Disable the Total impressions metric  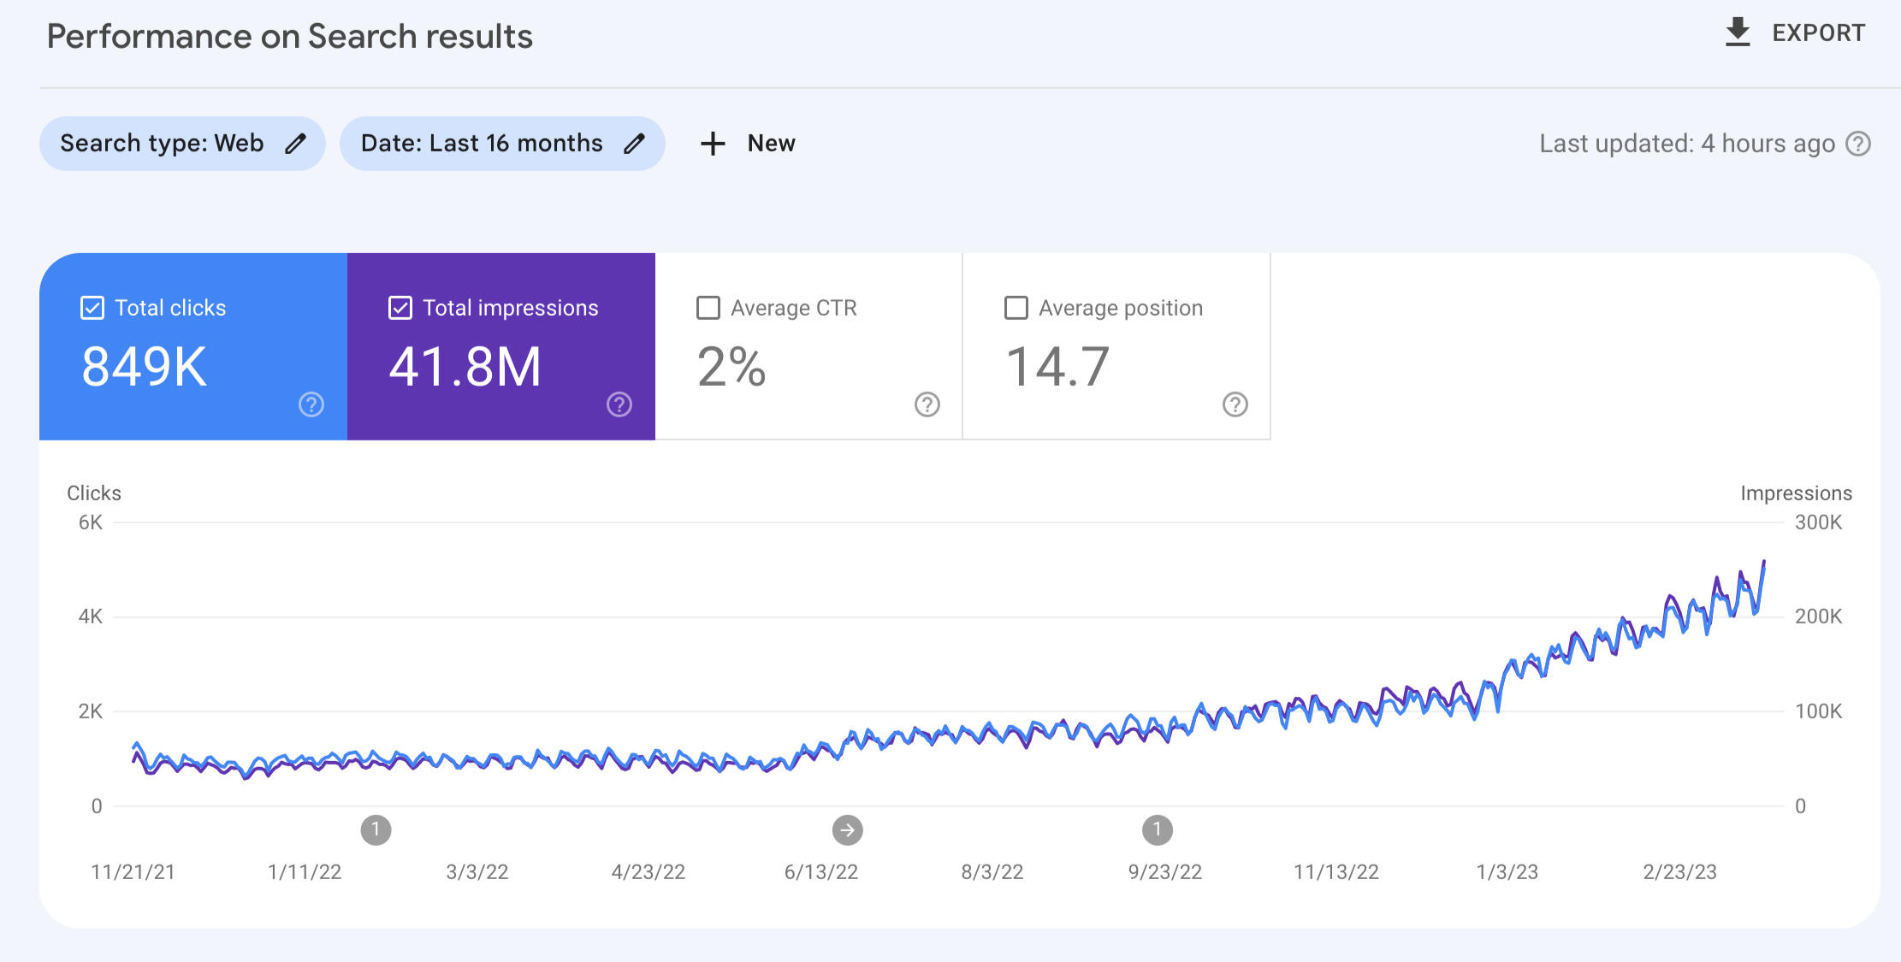(x=400, y=308)
